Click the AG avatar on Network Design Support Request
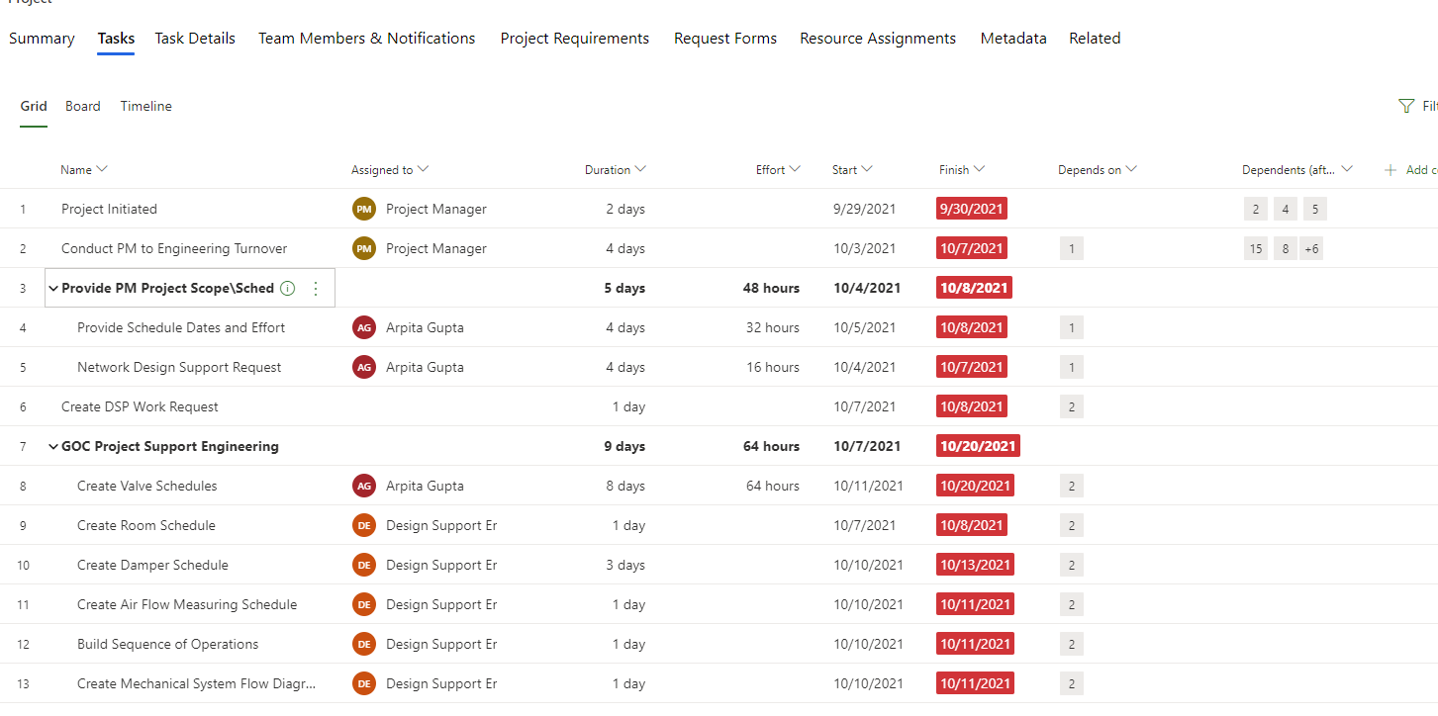Image resolution: width=1438 pixels, height=716 pixels. point(363,367)
